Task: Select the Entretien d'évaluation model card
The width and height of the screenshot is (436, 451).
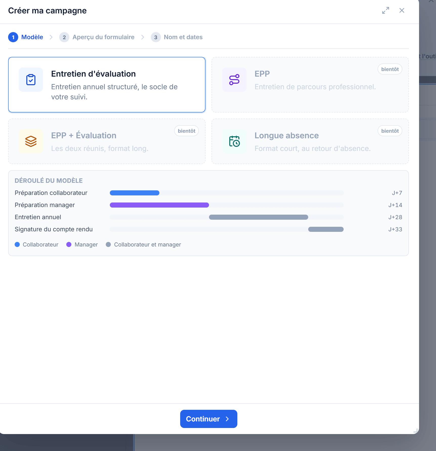Action: pos(107,85)
